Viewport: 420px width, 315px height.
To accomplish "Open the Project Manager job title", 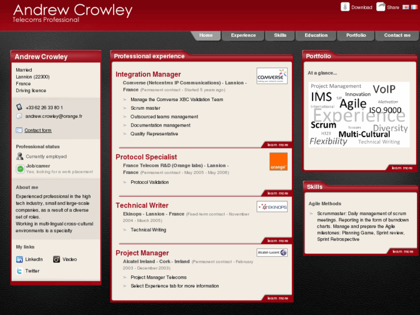I will (x=142, y=253).
